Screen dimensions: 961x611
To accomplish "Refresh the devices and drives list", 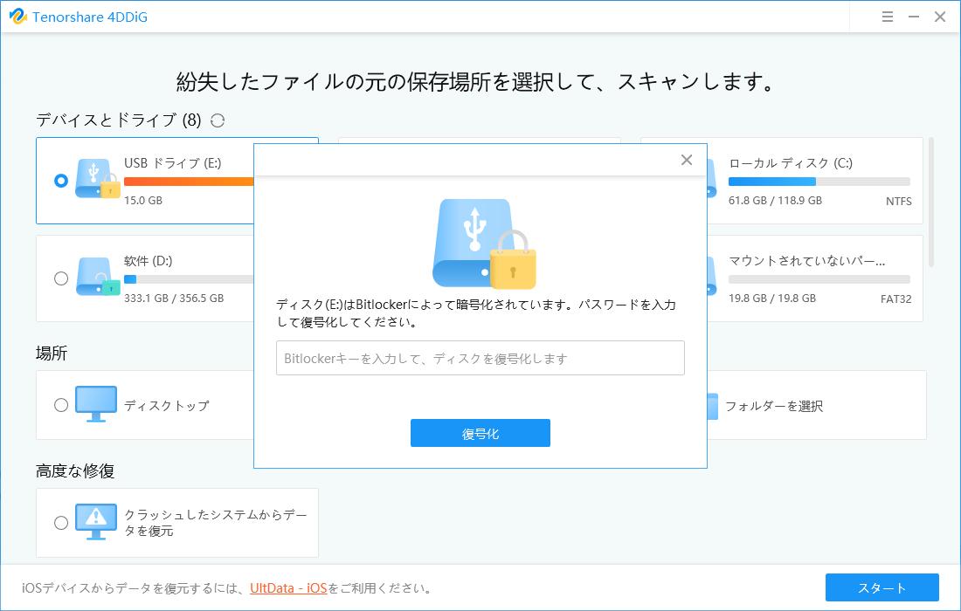I will 218,120.
